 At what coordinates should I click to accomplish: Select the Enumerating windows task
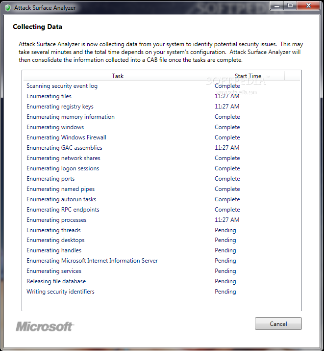coord(162,127)
